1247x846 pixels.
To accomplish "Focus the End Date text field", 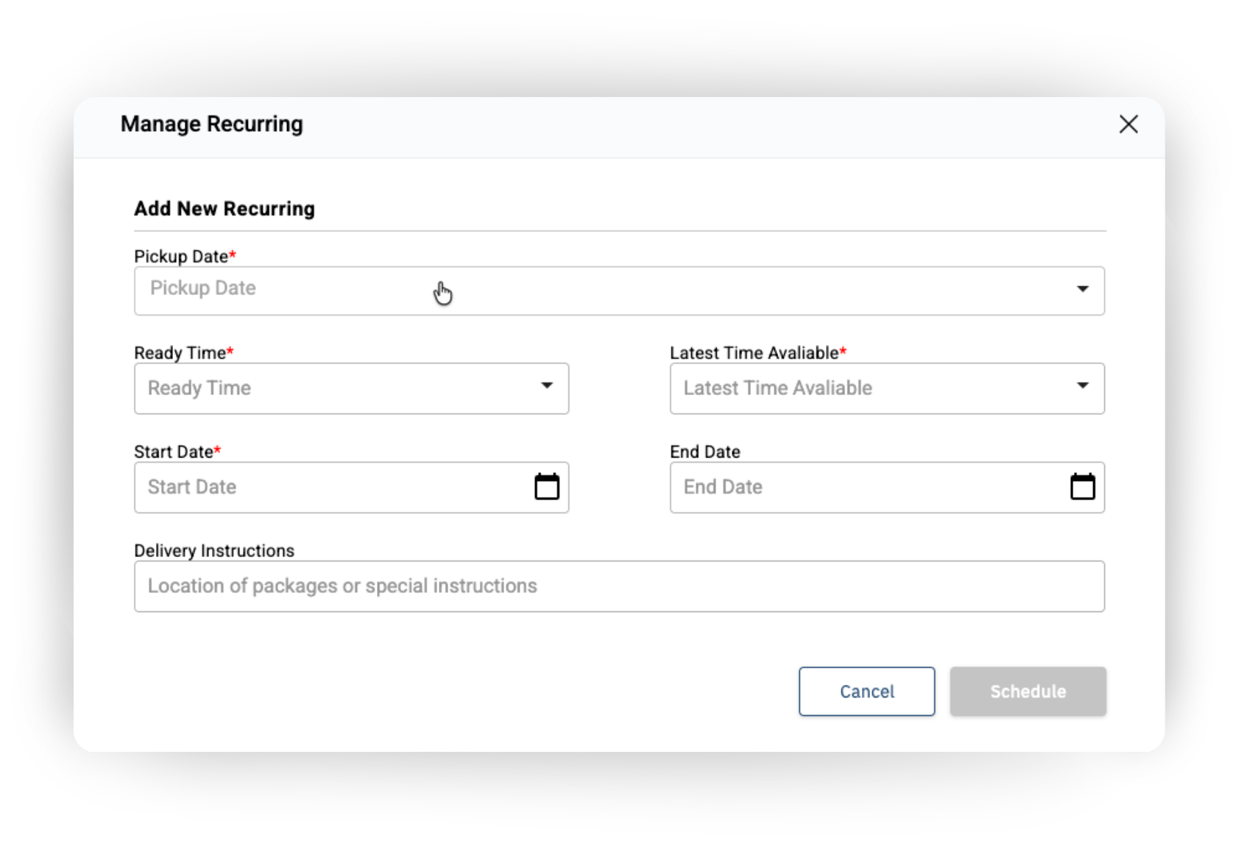I will [x=861, y=487].
